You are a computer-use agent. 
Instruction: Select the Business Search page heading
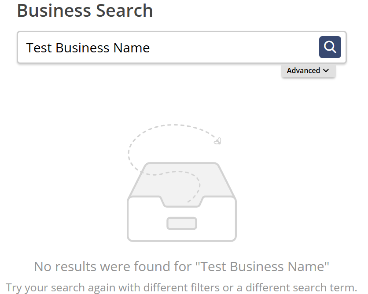pos(85,11)
